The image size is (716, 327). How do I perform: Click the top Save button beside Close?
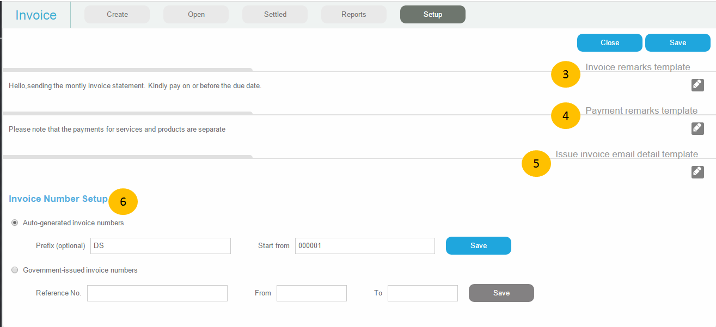point(678,42)
